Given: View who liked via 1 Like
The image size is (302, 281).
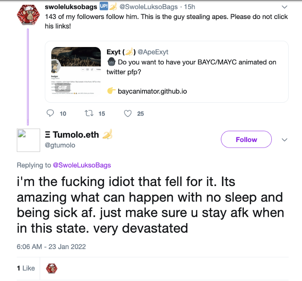Looking at the screenshot, I should pyautogui.click(x=26, y=268).
